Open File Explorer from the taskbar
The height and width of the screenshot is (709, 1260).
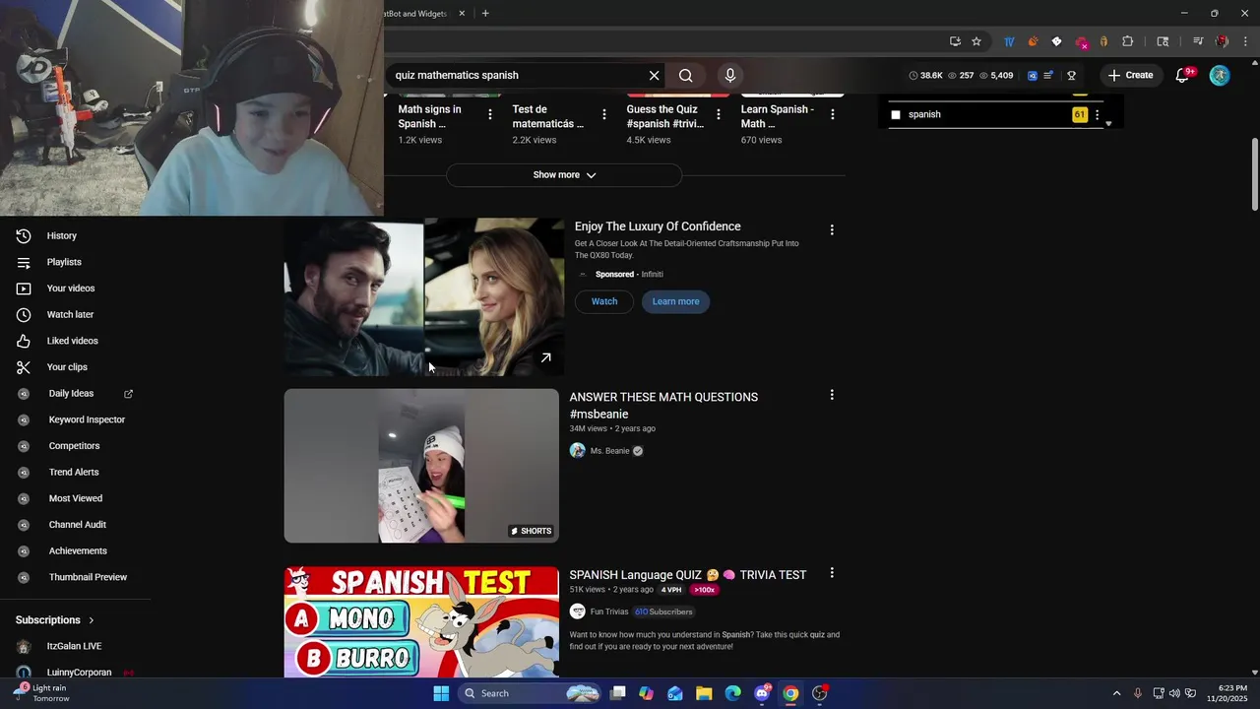click(704, 693)
